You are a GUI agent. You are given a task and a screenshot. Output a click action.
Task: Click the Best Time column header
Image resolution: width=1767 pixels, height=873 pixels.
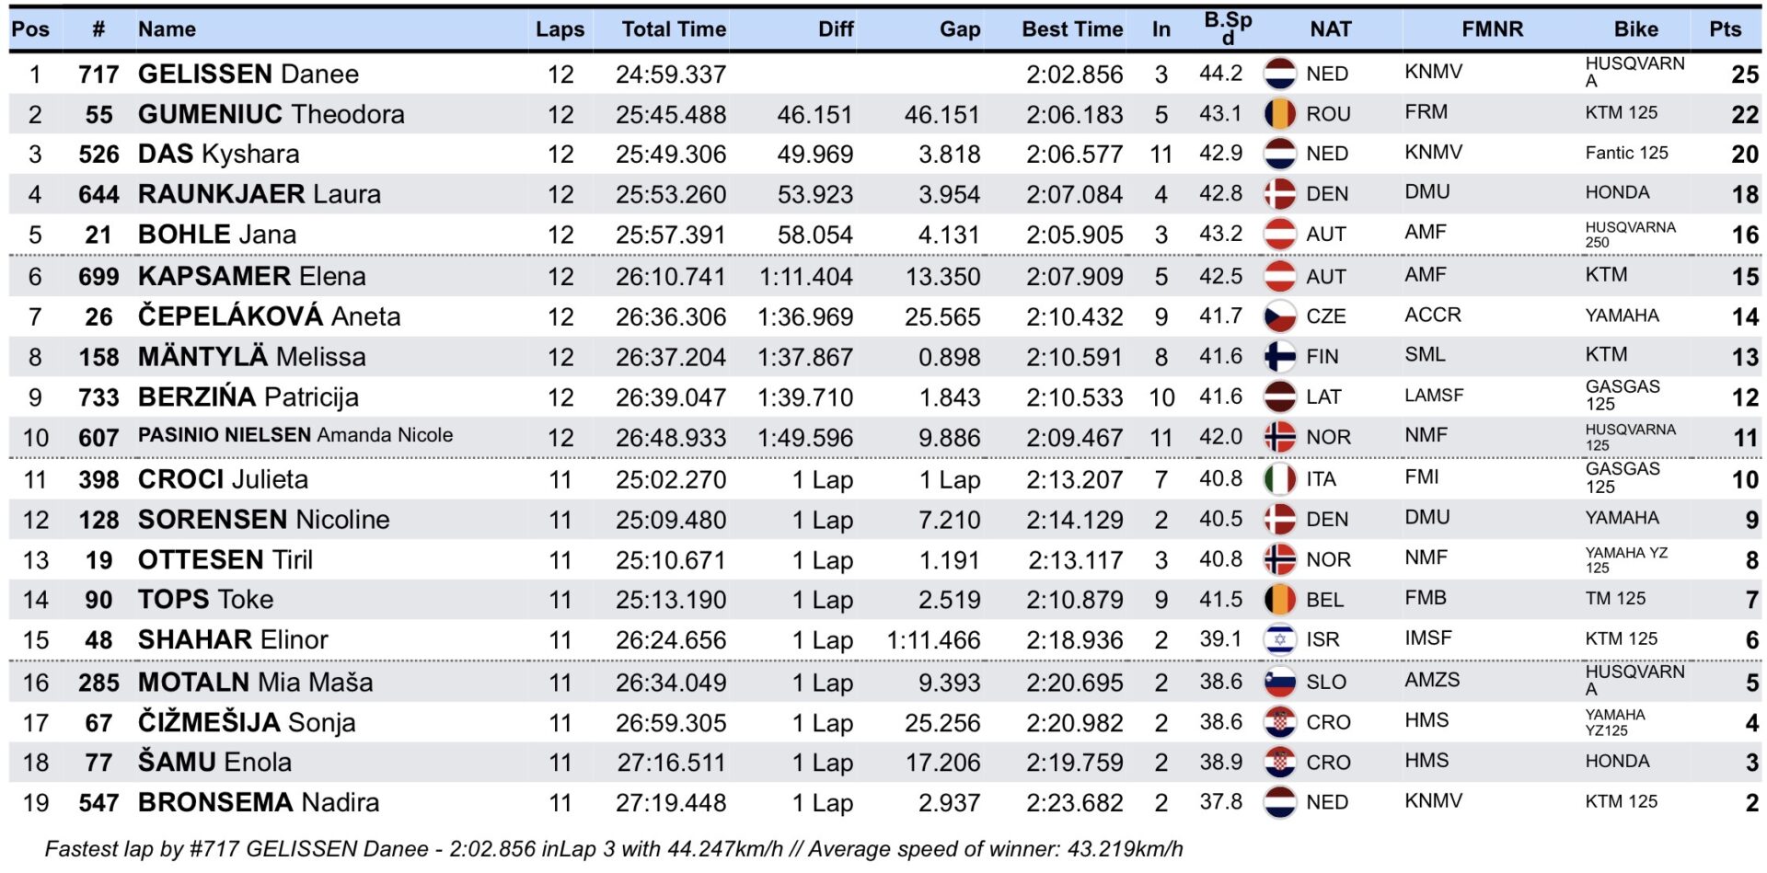pyautogui.click(x=1071, y=29)
